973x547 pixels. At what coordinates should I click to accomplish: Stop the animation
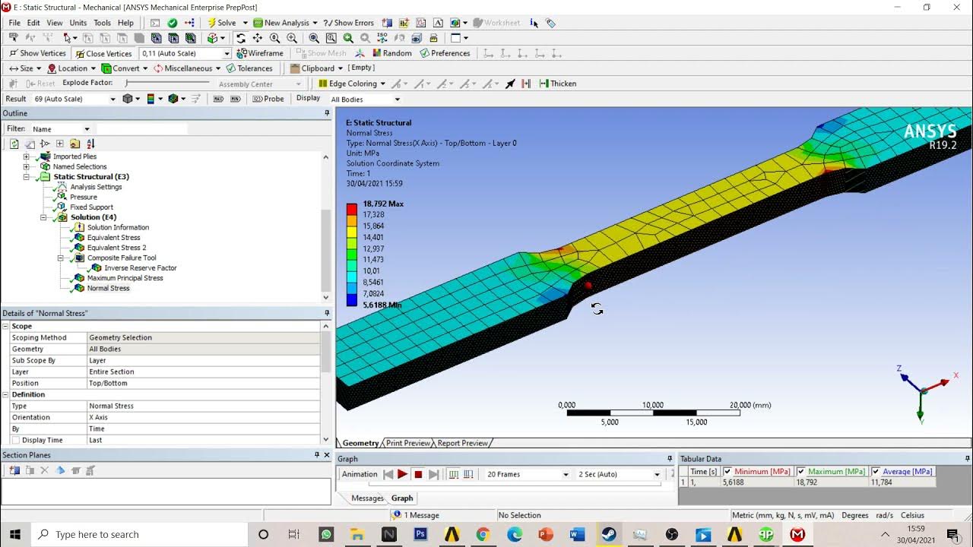coord(418,474)
